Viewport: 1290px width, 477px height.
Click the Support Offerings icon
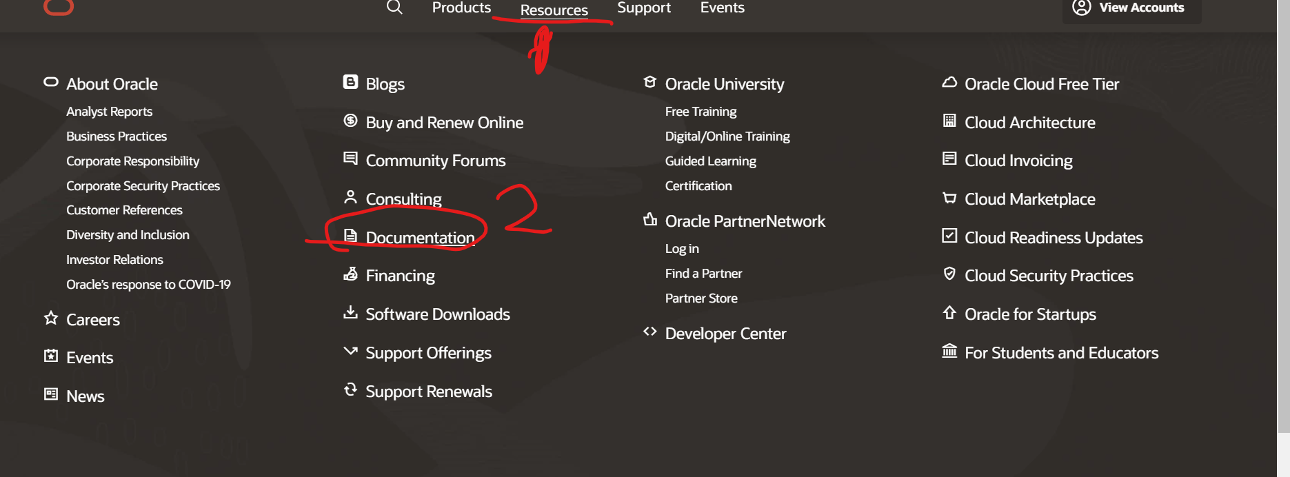coord(350,351)
